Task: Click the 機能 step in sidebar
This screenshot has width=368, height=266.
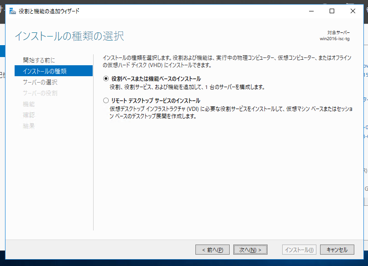Action: (x=29, y=104)
